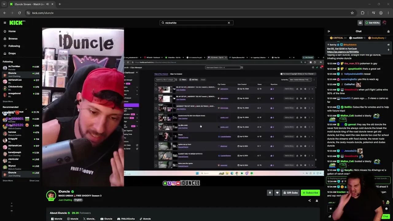Open iduncle_ X profile link
The height and width of the screenshot is (221, 393).
[89, 219]
